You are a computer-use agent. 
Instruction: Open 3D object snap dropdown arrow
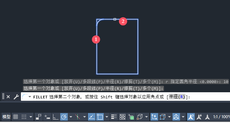(x=146, y=117)
